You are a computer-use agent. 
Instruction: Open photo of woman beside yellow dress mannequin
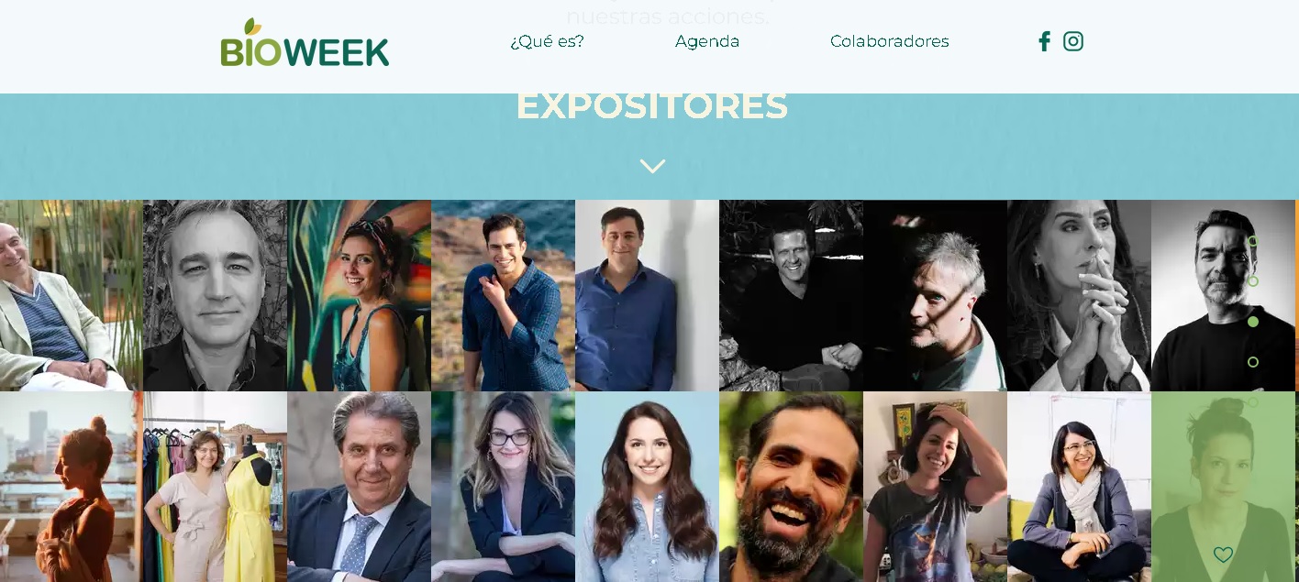click(x=216, y=487)
